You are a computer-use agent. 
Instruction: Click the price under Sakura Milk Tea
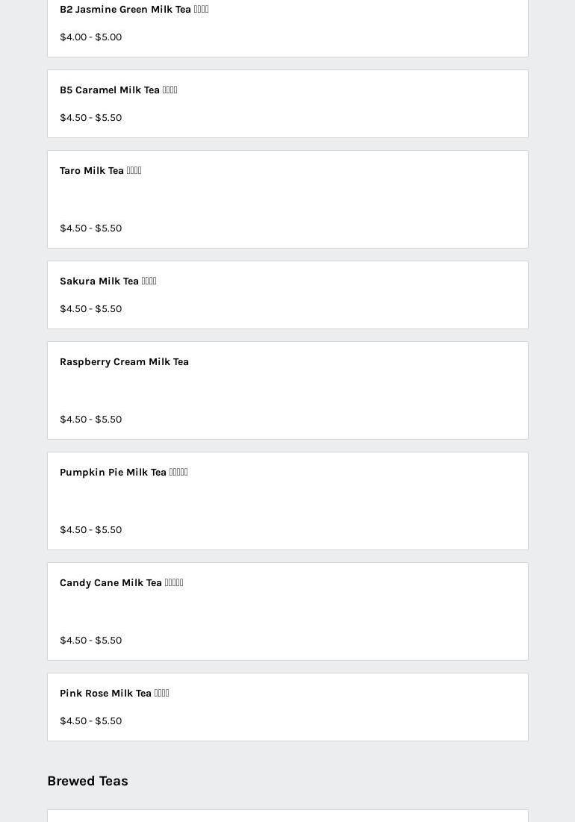click(x=91, y=309)
